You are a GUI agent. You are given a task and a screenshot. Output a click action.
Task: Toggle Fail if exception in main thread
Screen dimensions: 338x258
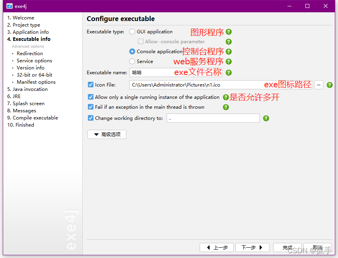(91, 107)
